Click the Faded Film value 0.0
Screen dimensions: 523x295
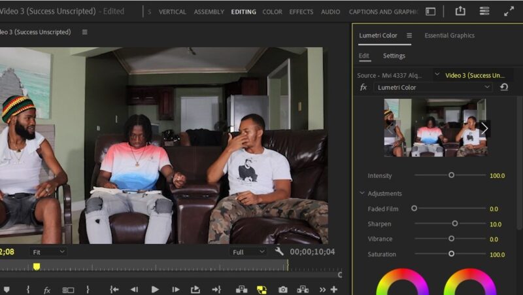coord(494,209)
